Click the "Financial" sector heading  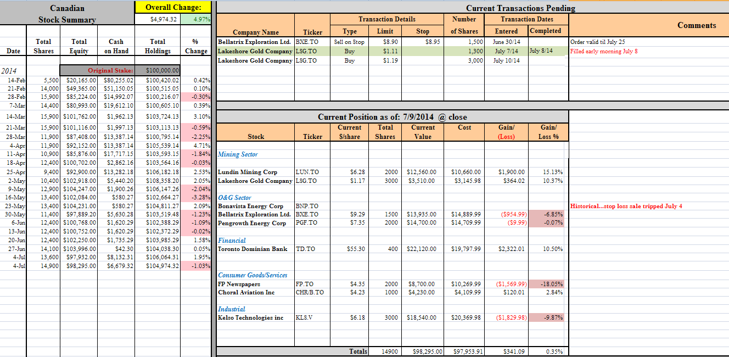tap(232, 241)
